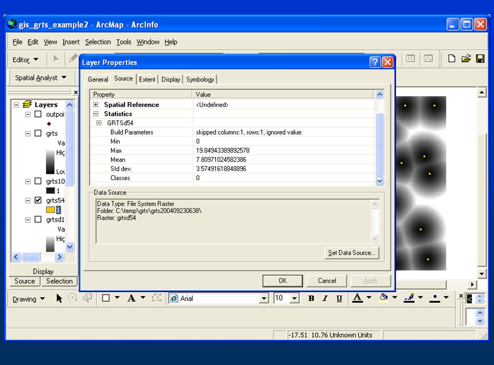
Task: Click the layout view icon left of New
Action: (x=410, y=59)
